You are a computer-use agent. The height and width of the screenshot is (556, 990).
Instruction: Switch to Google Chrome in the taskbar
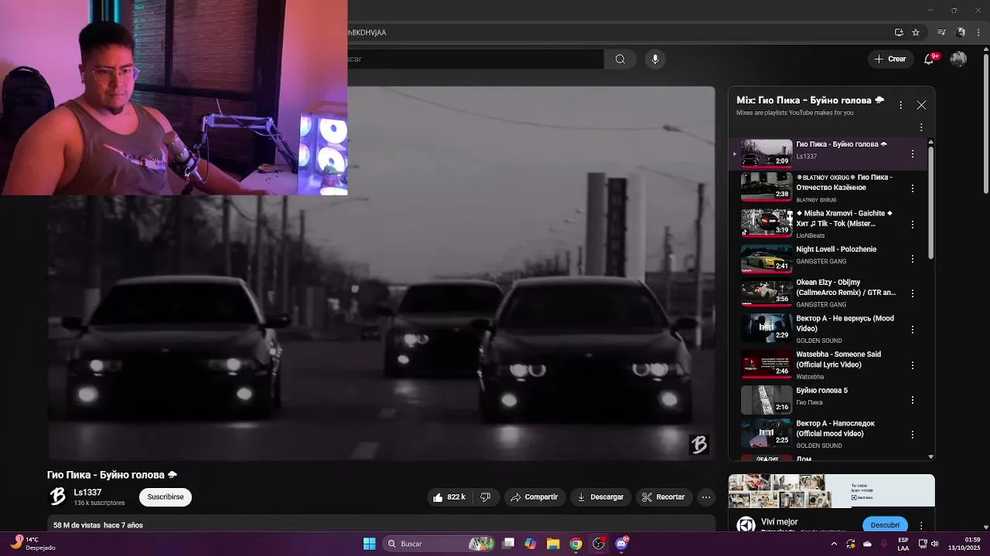click(576, 544)
